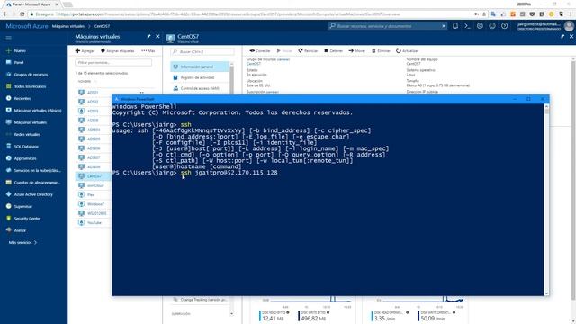Open Panel dashboard in the sidebar
This screenshot has height=324, width=576.
19,62
